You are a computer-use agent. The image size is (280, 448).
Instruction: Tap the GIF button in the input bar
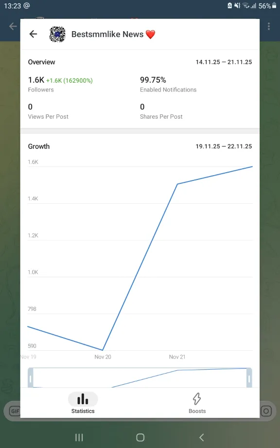point(14,411)
